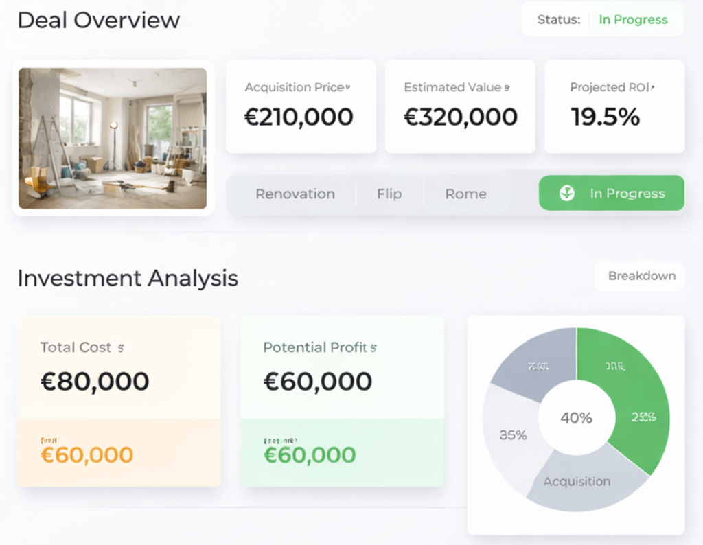Choose the Rome location tag
Image resolution: width=703 pixels, height=545 pixels.
pos(465,194)
